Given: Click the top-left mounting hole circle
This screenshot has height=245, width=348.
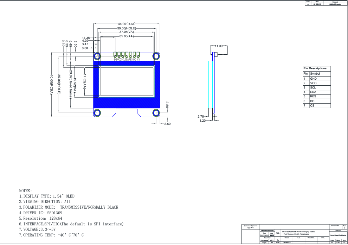Looking at the screenshot, I should point(97,56).
